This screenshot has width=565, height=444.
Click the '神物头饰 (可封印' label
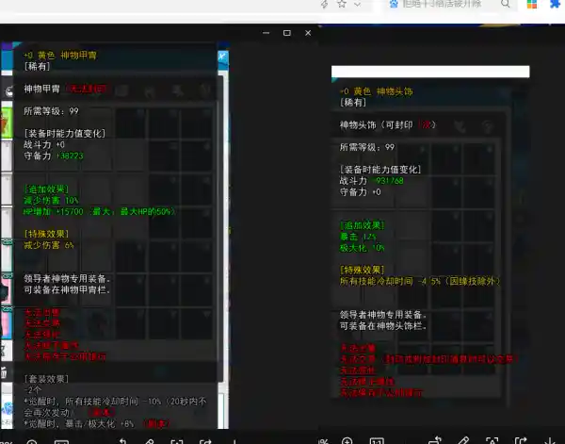pos(376,125)
